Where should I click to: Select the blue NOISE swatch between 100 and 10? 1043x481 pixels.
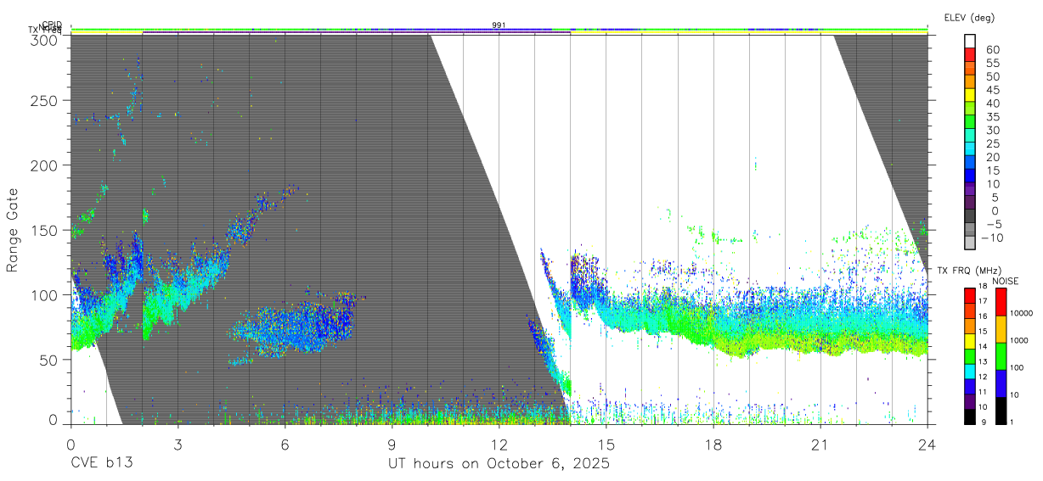pos(1000,383)
